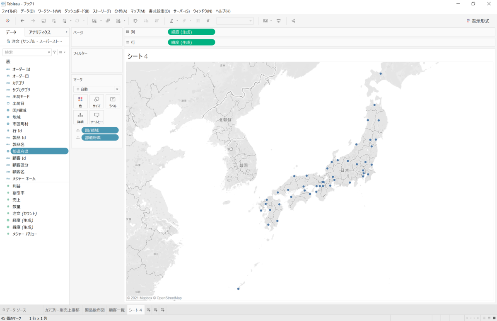Click the Label (ラベル) mark button

pos(113,102)
